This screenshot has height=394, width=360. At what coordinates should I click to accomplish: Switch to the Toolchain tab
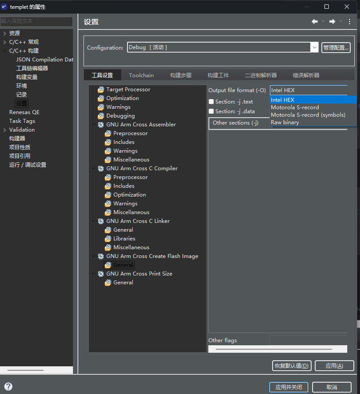[x=141, y=75]
